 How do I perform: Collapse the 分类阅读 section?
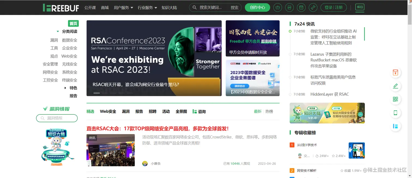[58, 32]
